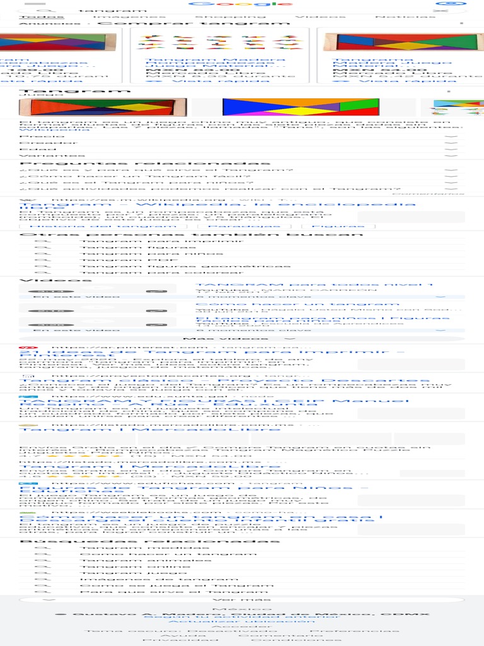Click the Figuras chip
This screenshot has height=646, width=484.
(338, 226)
